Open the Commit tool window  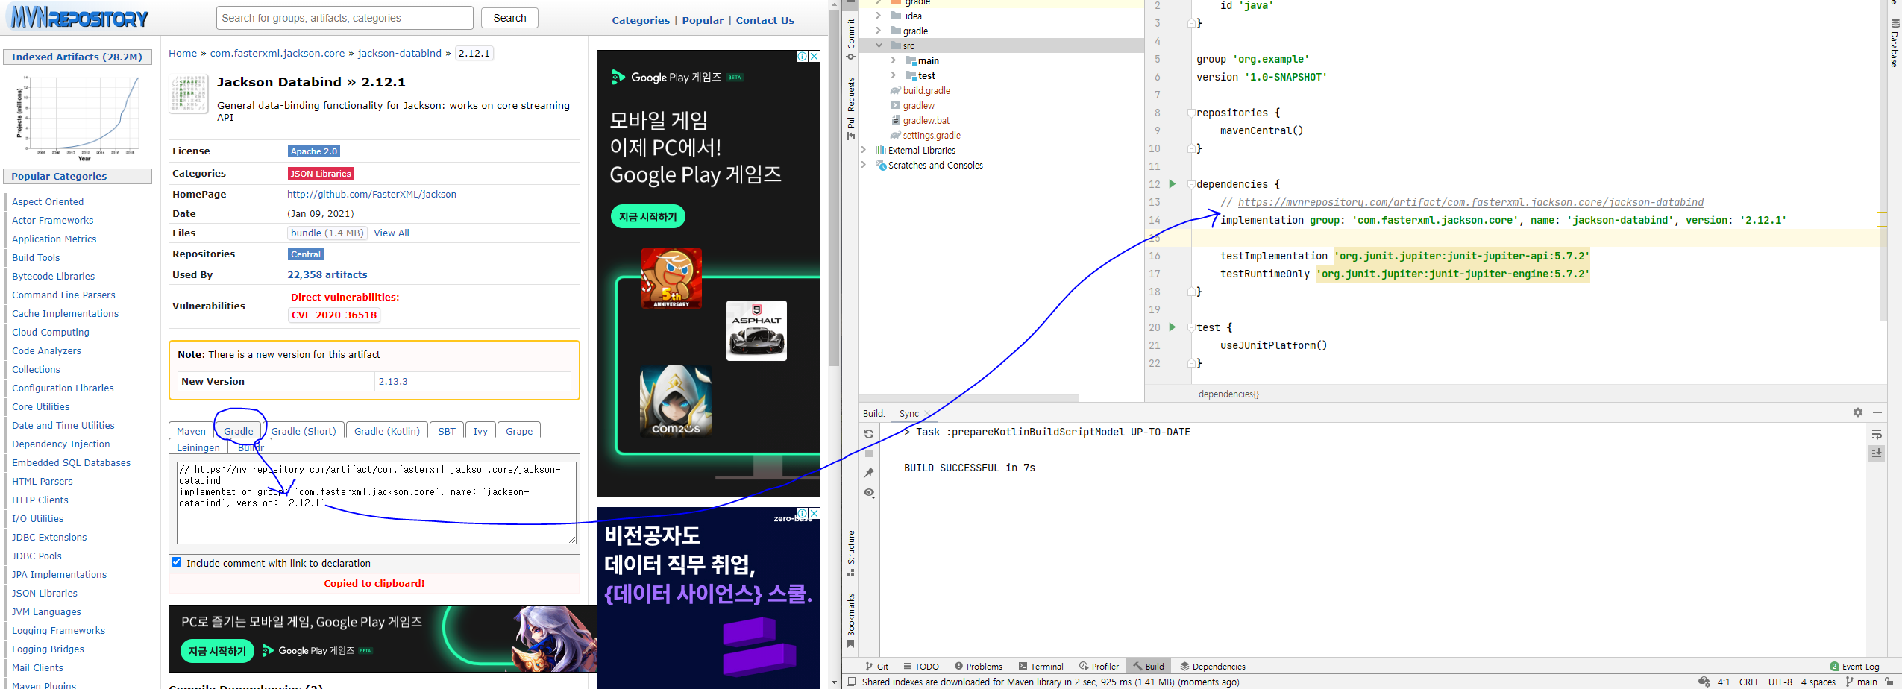850,40
